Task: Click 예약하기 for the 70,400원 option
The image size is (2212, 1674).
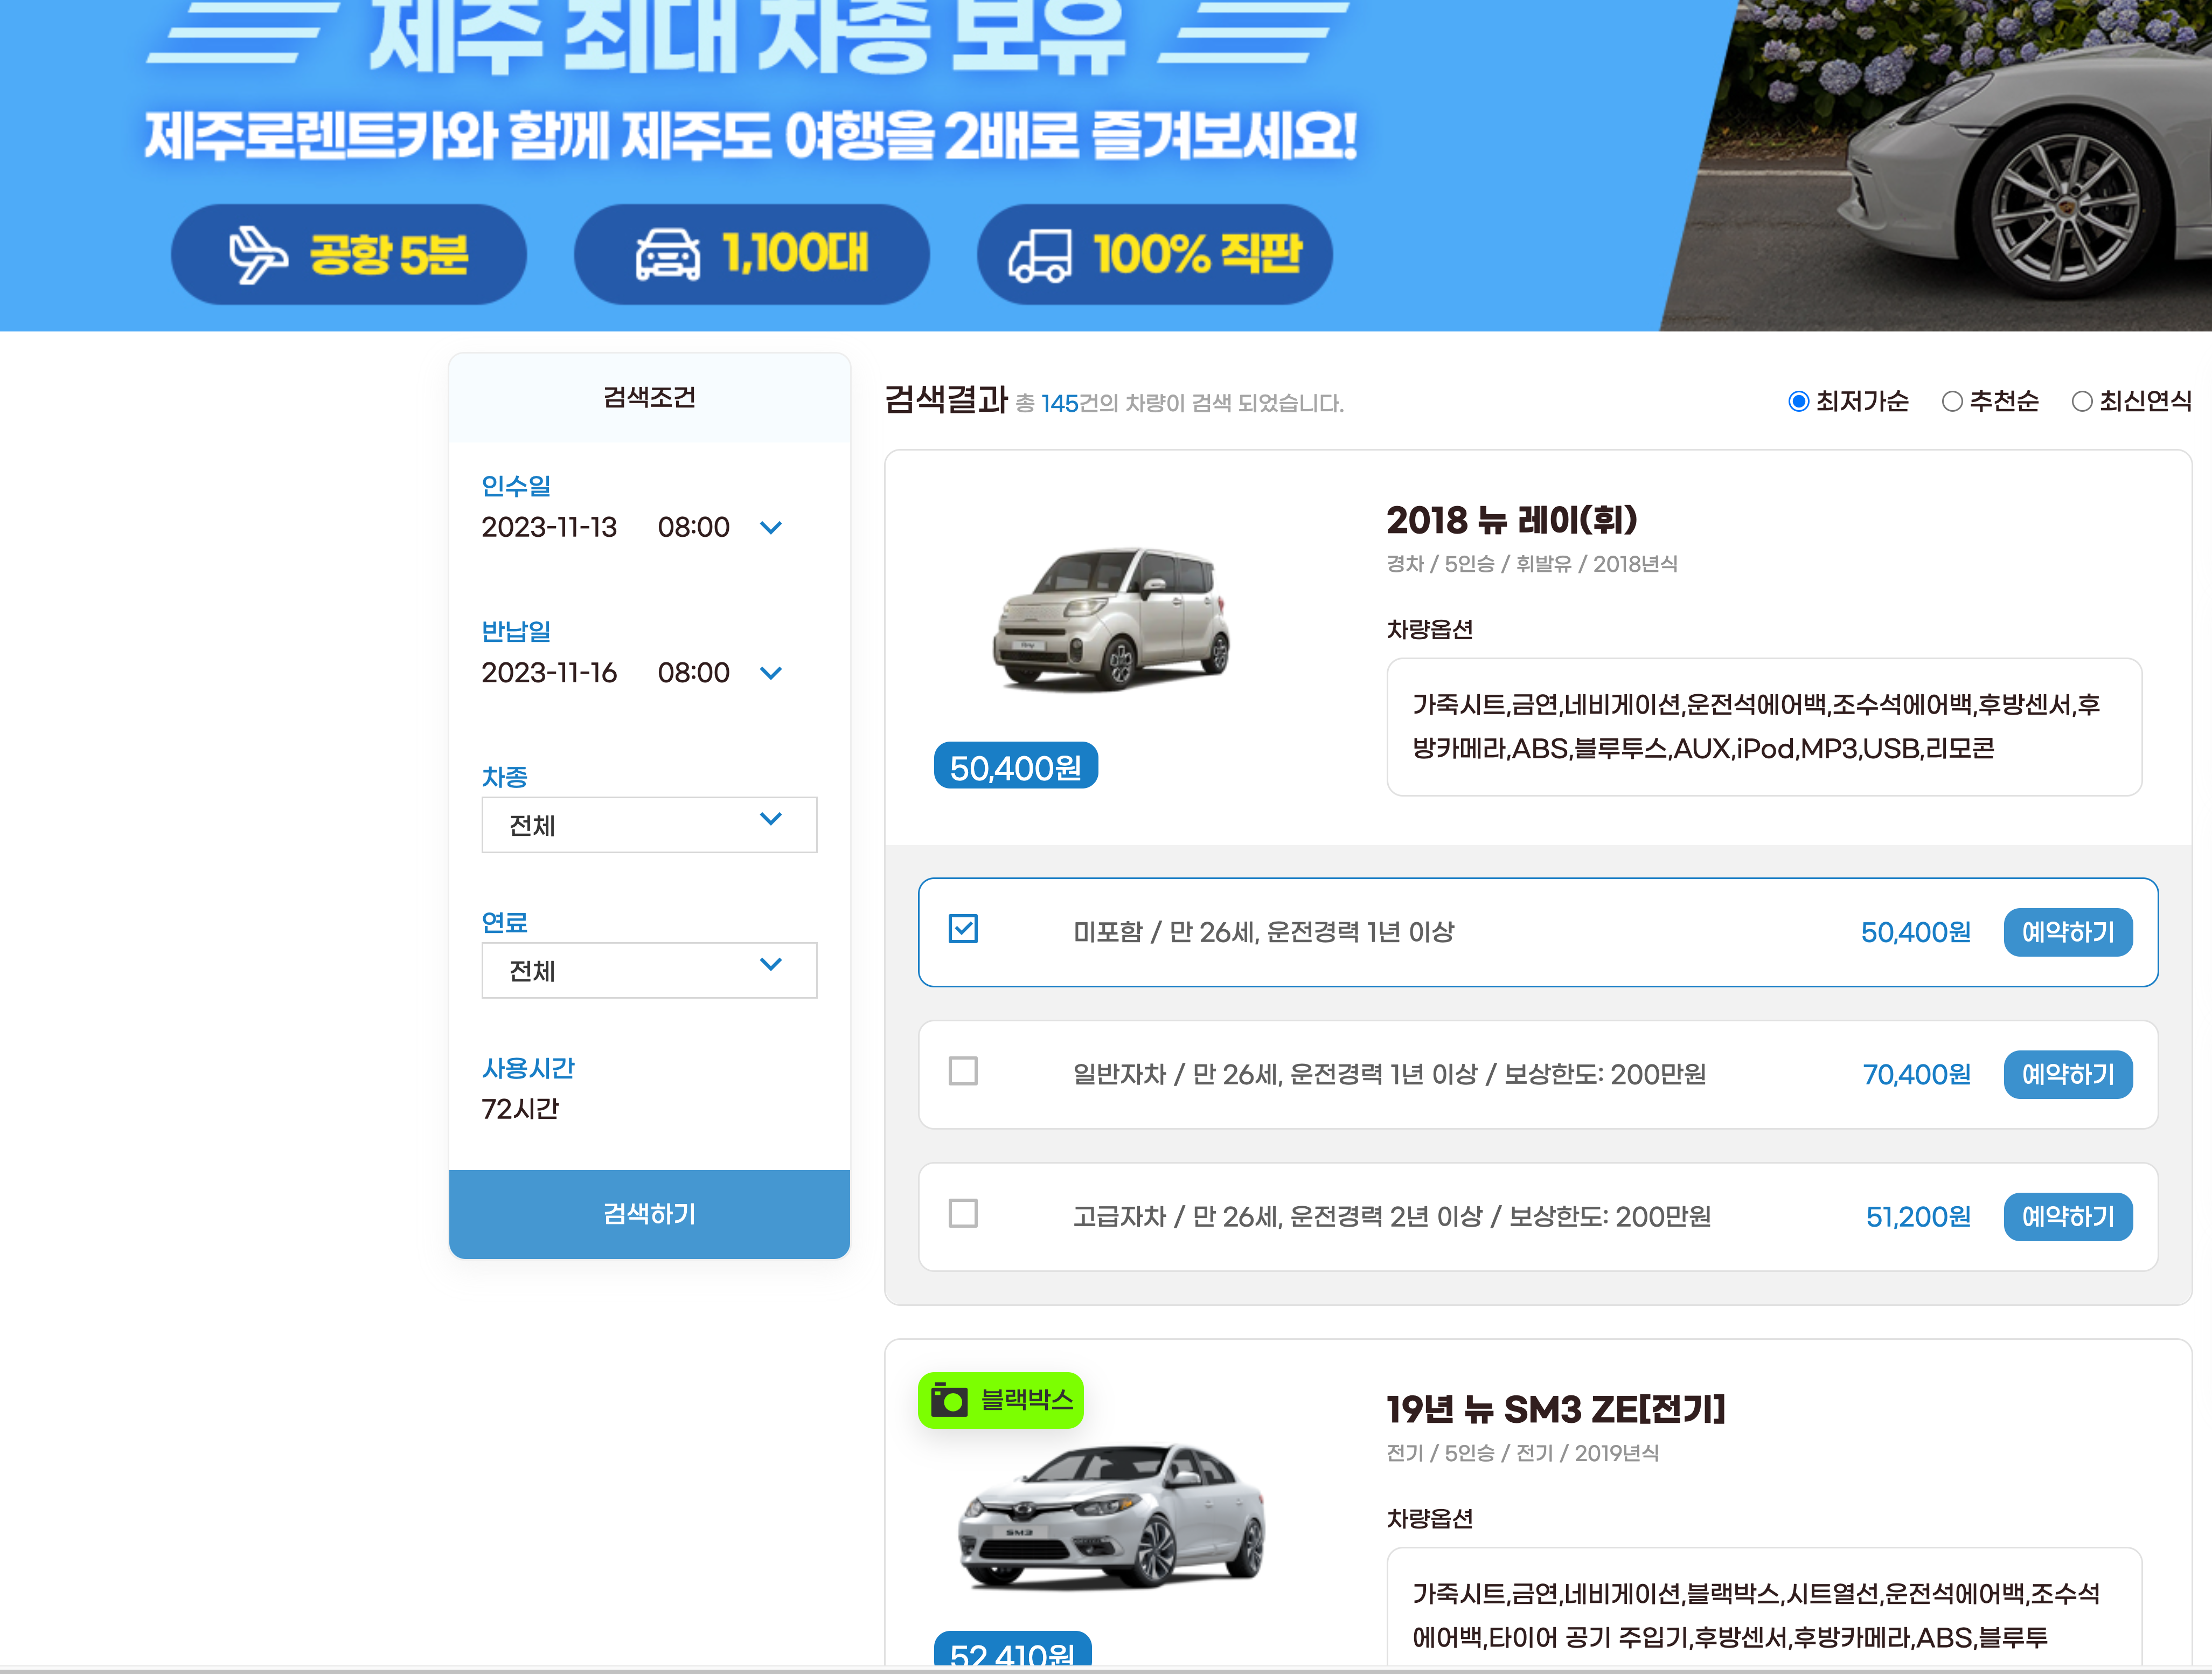Action: 2068,1073
